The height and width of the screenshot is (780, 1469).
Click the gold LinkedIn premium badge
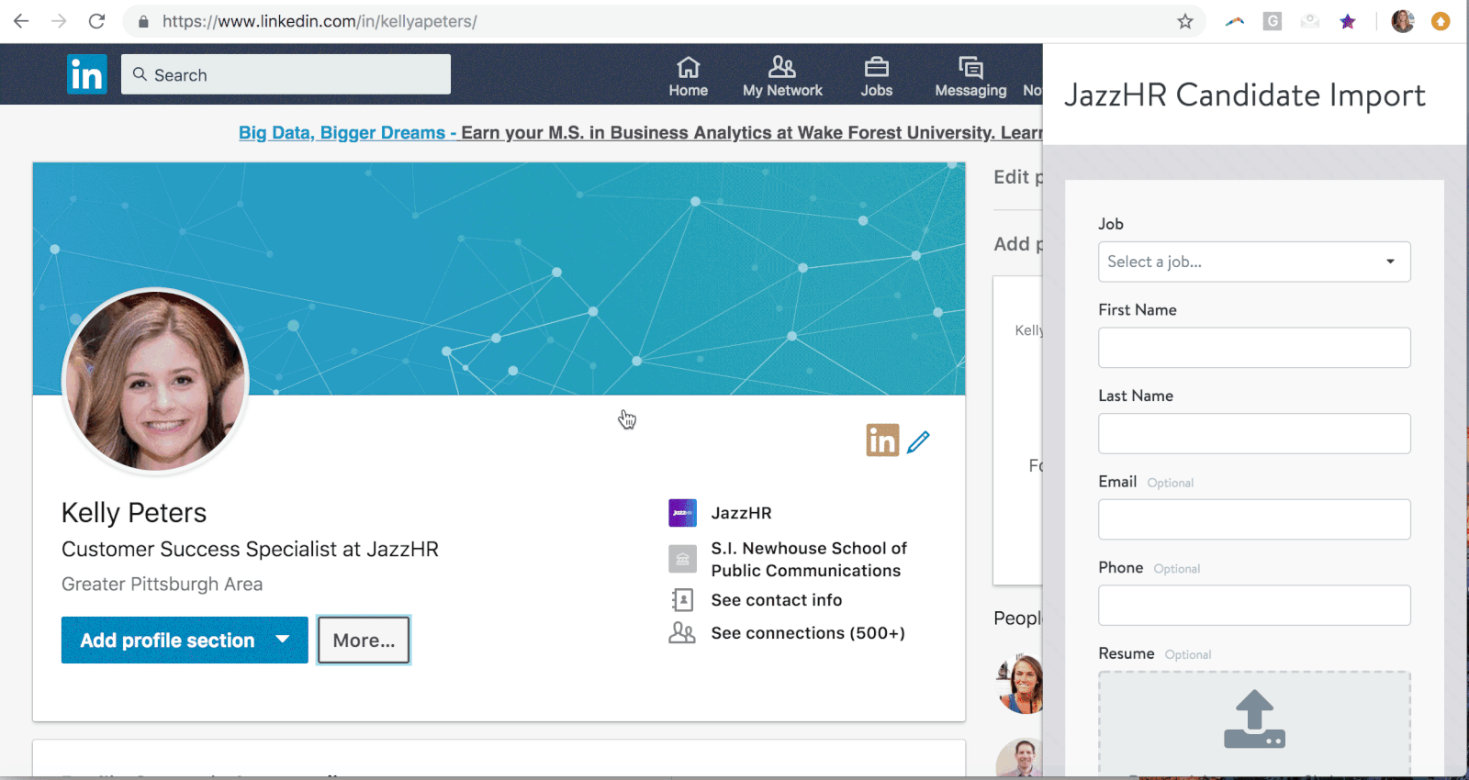tap(882, 440)
